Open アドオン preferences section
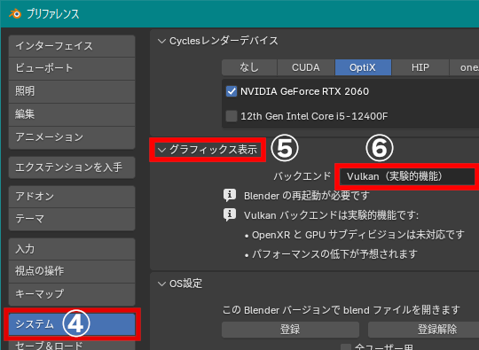Screen dimensions: 479x350 pyautogui.click(x=72, y=197)
